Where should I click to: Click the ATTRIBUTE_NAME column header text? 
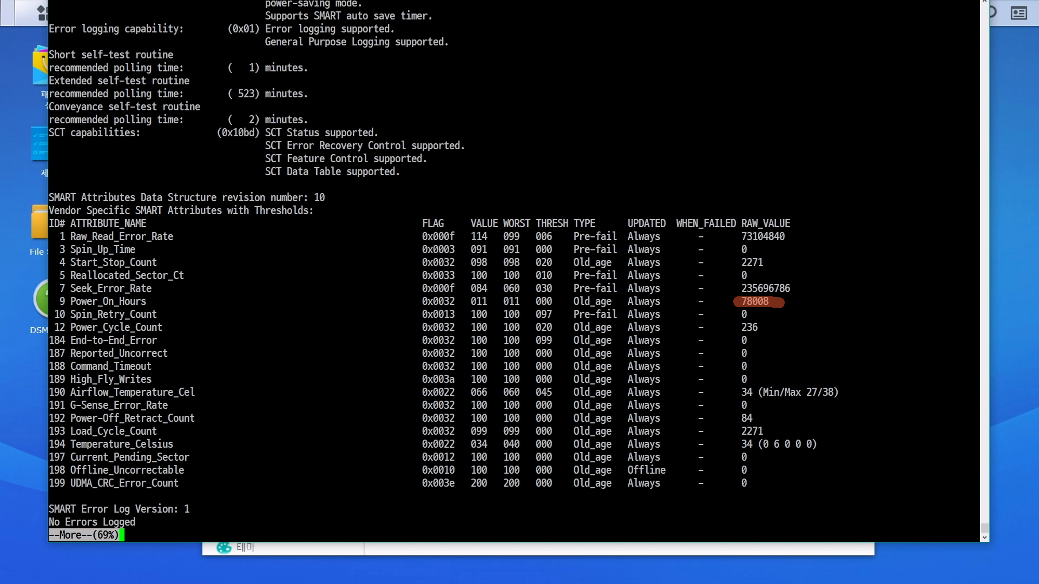click(108, 223)
